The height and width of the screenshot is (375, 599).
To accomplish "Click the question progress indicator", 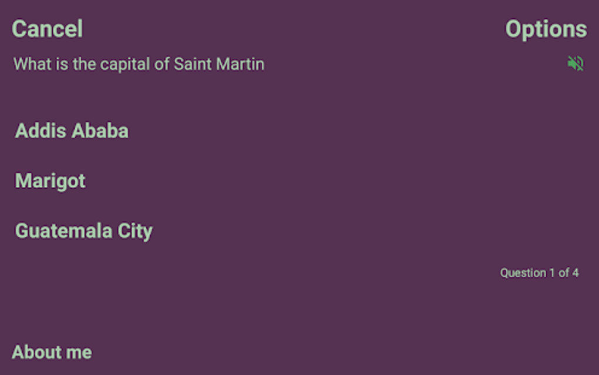I will pyautogui.click(x=539, y=273).
